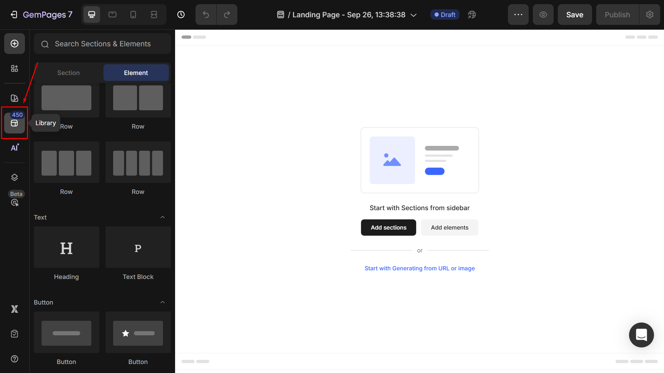This screenshot has width=664, height=373.
Task: Click the redo arrow icon
Action: (227, 15)
